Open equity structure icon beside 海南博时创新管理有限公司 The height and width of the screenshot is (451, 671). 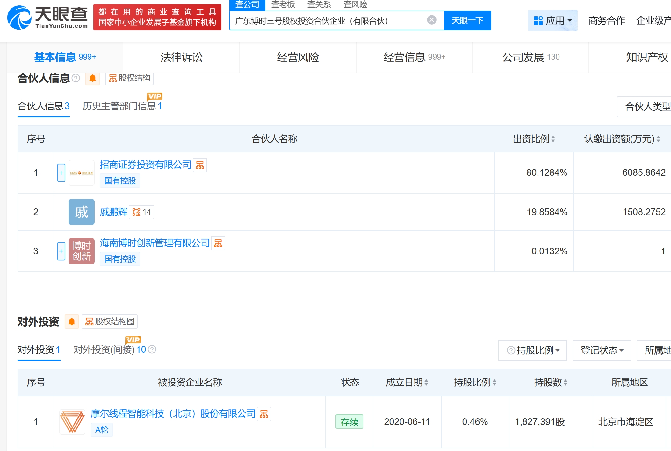(x=218, y=243)
